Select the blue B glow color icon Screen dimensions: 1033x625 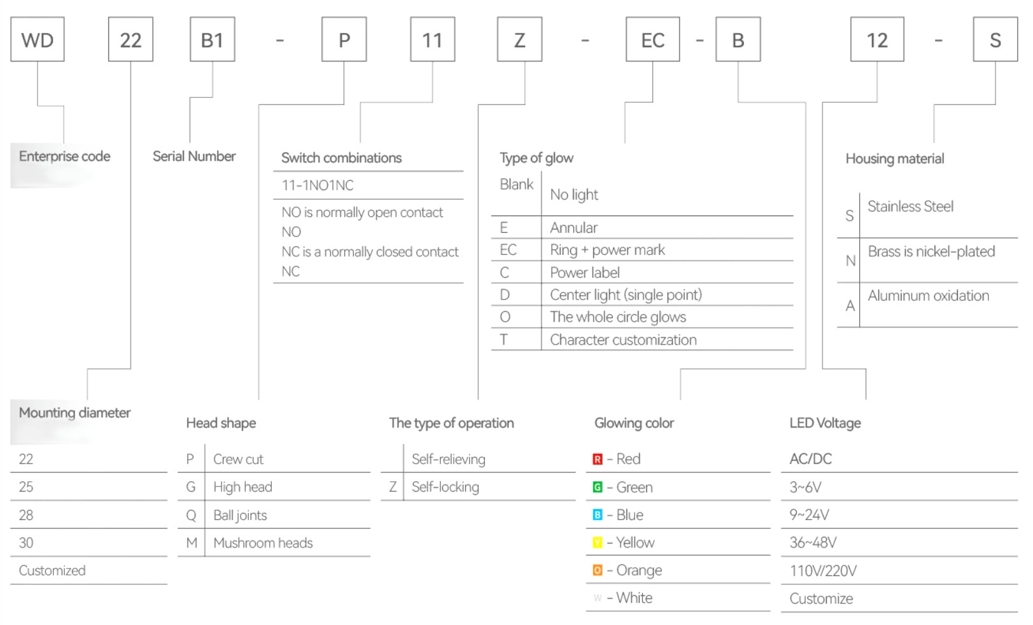click(597, 515)
